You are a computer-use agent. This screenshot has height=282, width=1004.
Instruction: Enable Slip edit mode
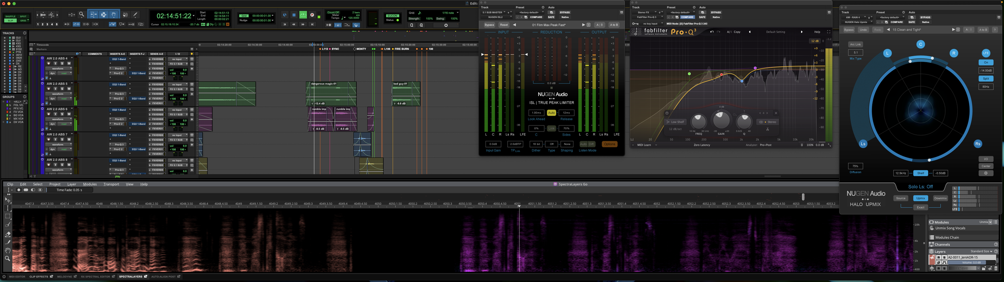(10, 20)
